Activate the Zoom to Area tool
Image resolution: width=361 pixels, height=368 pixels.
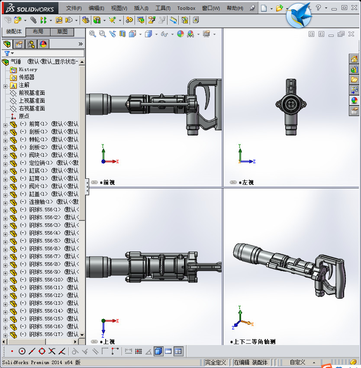pos(102,33)
